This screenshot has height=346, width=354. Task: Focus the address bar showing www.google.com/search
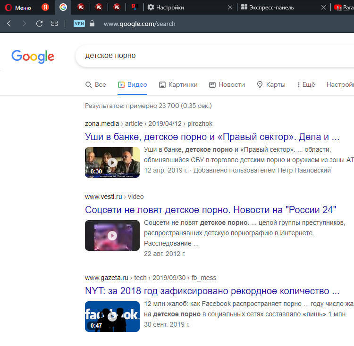click(x=139, y=24)
